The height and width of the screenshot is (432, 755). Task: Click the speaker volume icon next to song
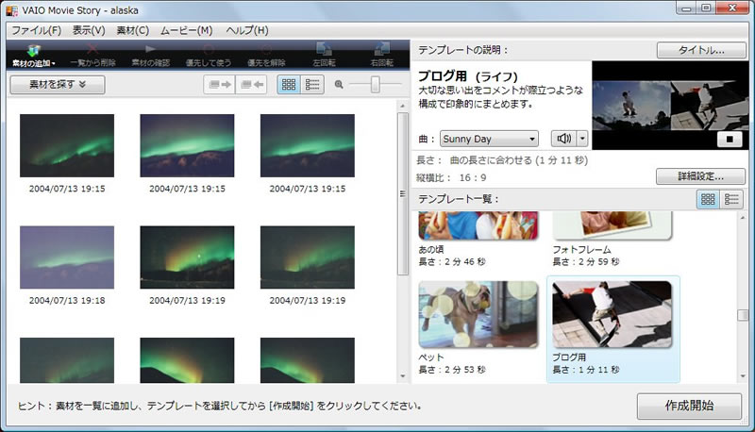[x=563, y=139]
